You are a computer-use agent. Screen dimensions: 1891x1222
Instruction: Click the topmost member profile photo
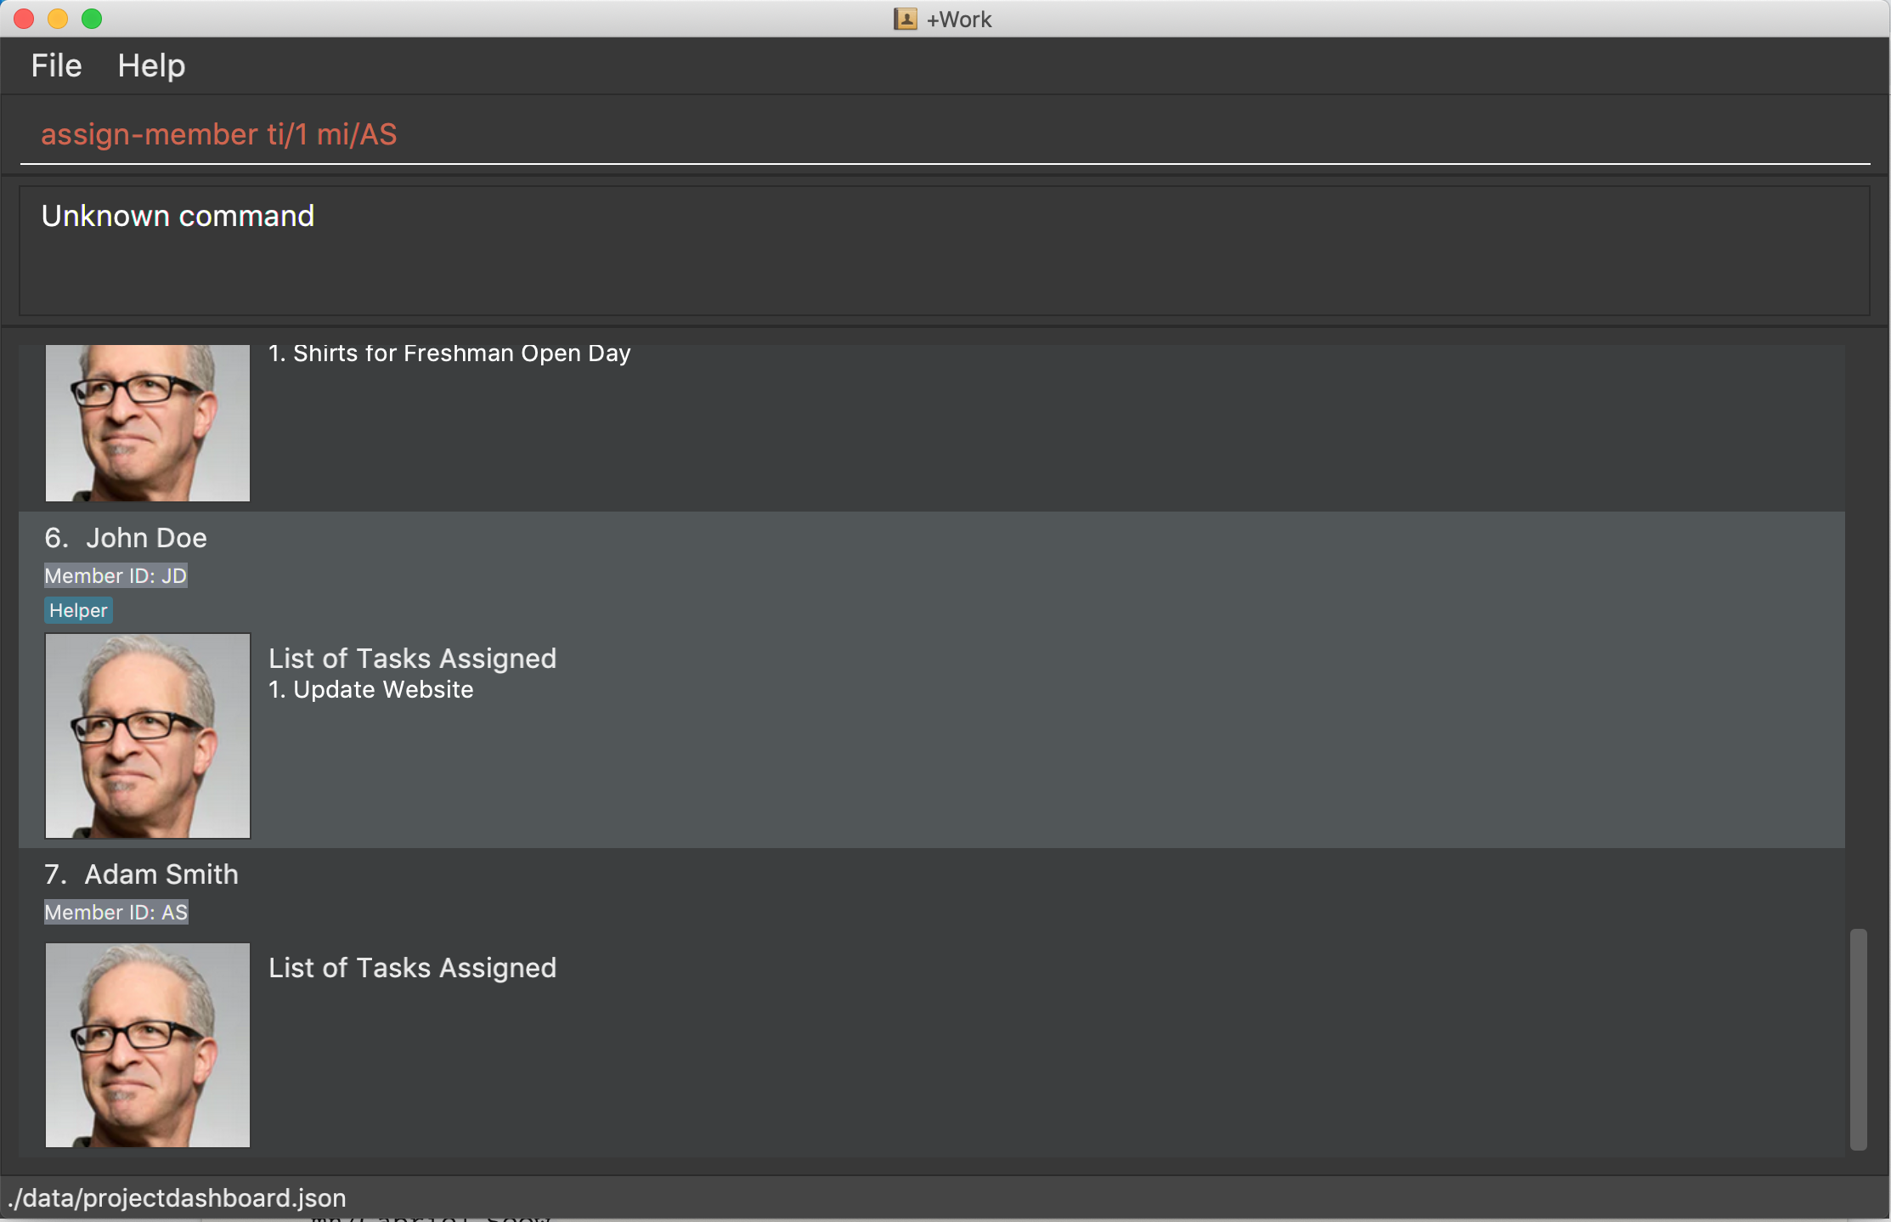pos(148,422)
